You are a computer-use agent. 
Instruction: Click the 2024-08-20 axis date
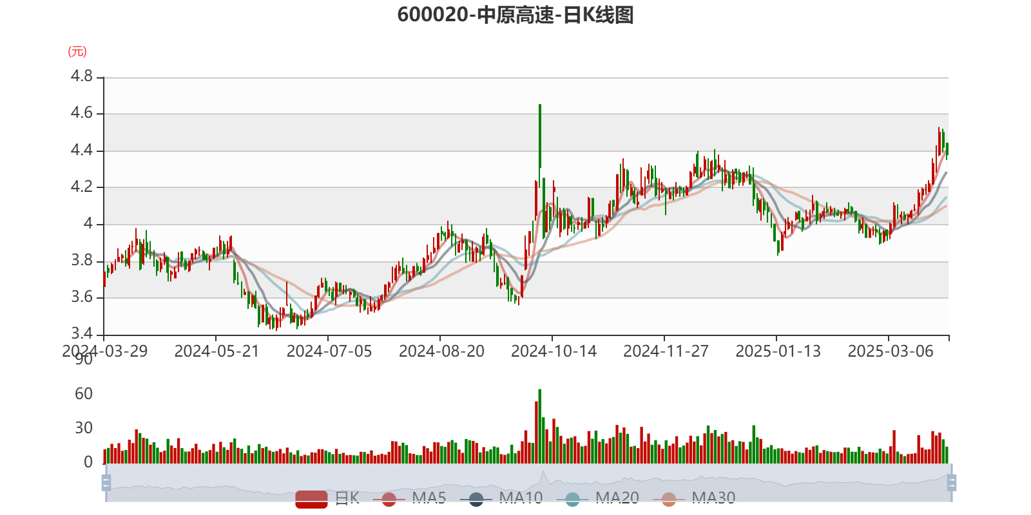pyautogui.click(x=441, y=351)
